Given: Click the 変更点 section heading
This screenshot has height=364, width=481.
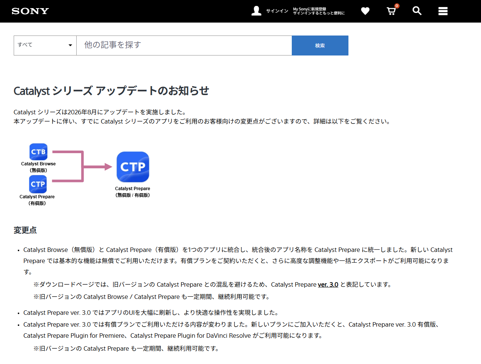Looking at the screenshot, I should [x=25, y=230].
